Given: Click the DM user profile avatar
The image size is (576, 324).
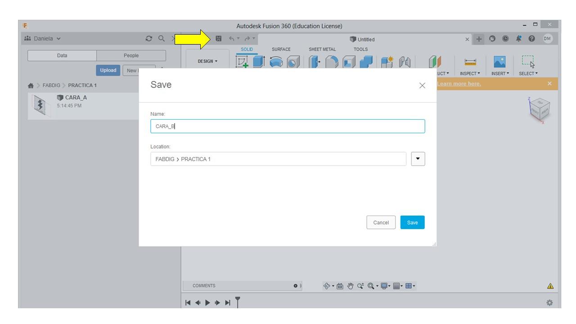Looking at the screenshot, I should (x=548, y=40).
